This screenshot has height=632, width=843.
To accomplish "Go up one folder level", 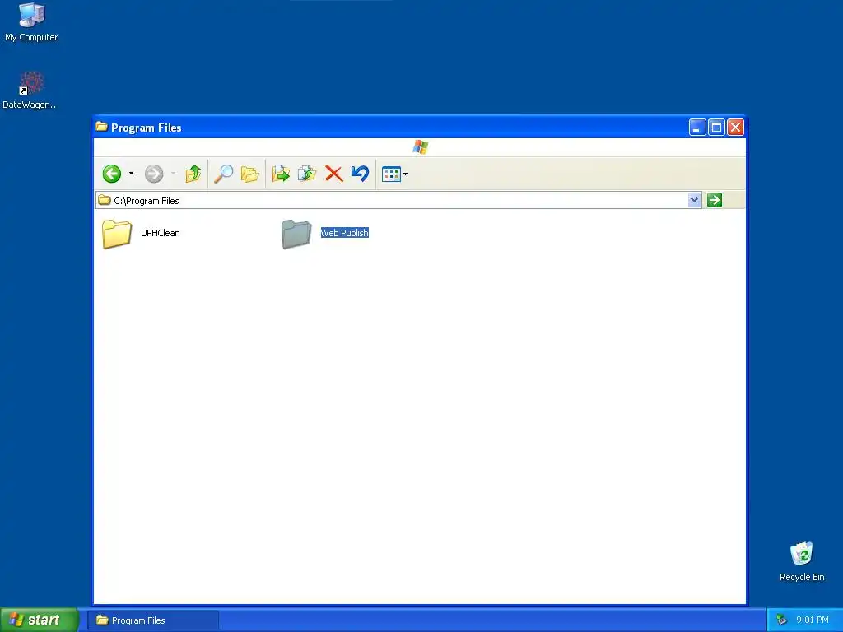I will (193, 174).
